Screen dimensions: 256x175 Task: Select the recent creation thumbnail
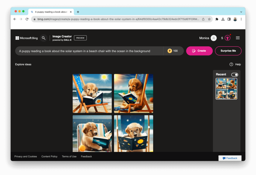point(226,89)
